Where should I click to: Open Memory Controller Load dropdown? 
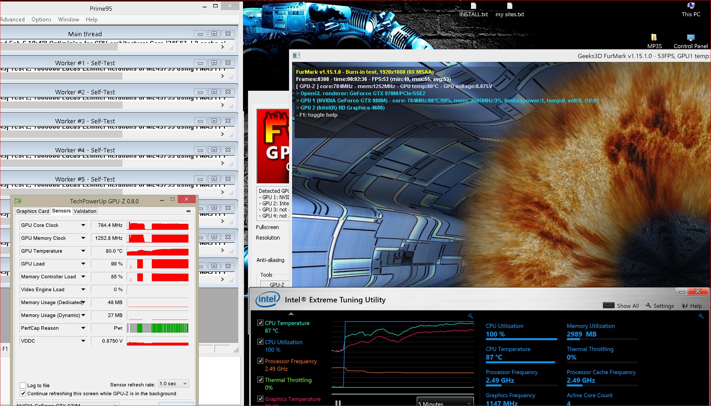tap(83, 277)
